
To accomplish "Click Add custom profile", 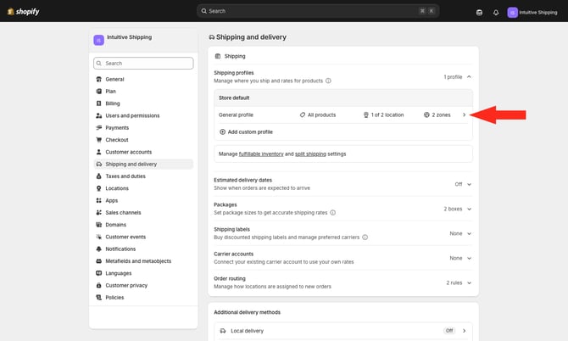I will coord(246,132).
